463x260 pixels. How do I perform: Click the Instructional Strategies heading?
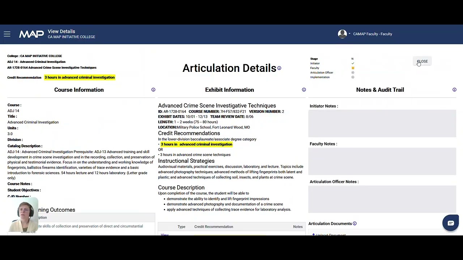coord(186,161)
